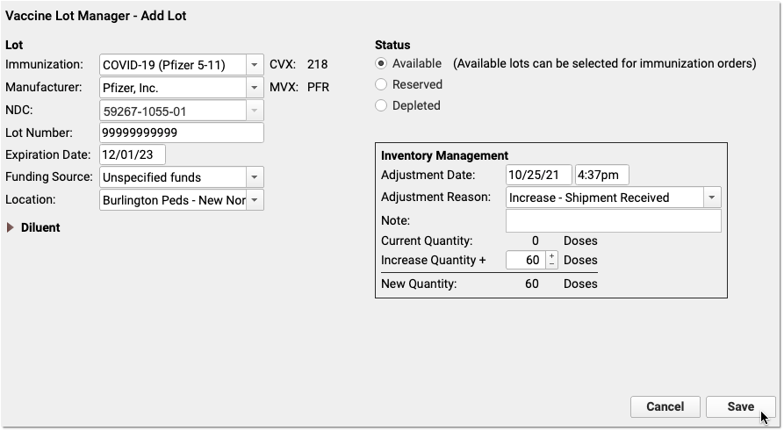Image resolution: width=784 pixels, height=431 pixels.
Task: Decrement Increase Quantity with minus stepper
Action: click(551, 264)
